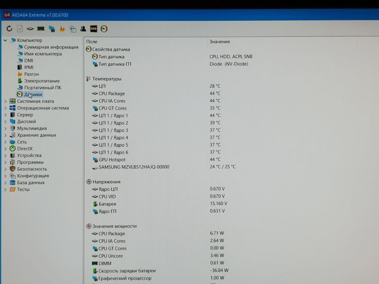Select Имя компьютера in the tree

click(x=43, y=54)
